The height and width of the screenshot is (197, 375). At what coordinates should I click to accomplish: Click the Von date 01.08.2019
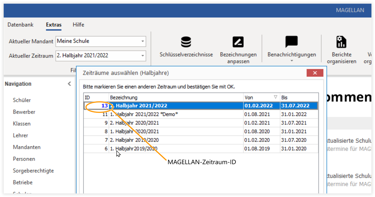tap(257, 149)
